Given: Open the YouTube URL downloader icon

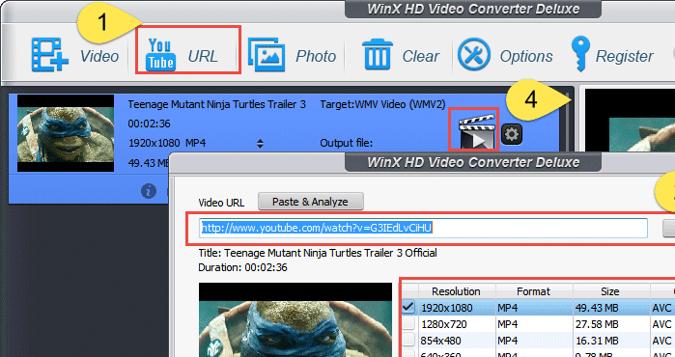Looking at the screenshot, I should coord(161,55).
